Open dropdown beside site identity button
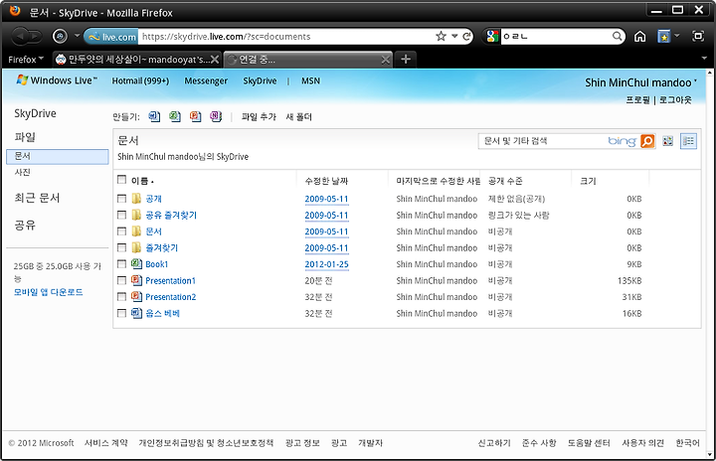716x461 pixels. [x=77, y=36]
